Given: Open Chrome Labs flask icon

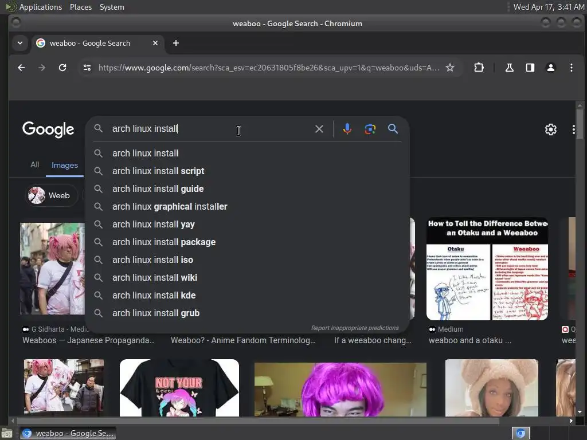Looking at the screenshot, I should pyautogui.click(x=509, y=68).
